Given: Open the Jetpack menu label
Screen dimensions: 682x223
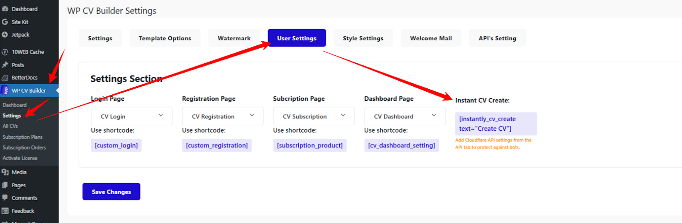Looking at the screenshot, I should (20, 35).
